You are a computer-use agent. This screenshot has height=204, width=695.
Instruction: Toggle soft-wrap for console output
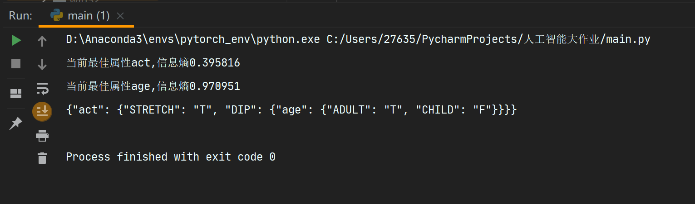(x=42, y=88)
